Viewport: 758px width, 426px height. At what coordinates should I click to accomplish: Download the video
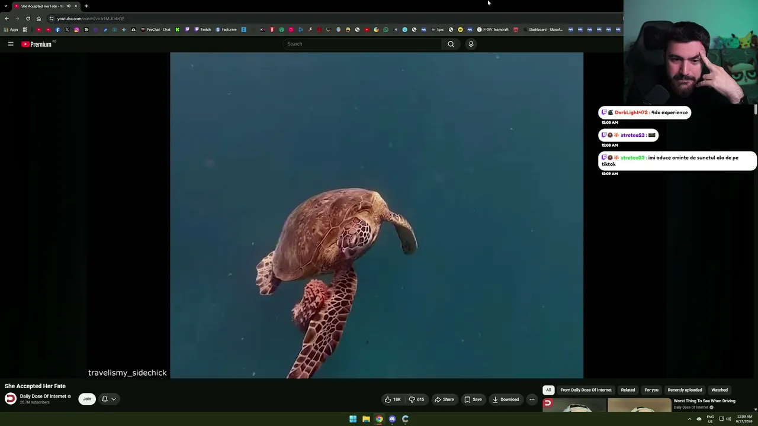[506, 399]
